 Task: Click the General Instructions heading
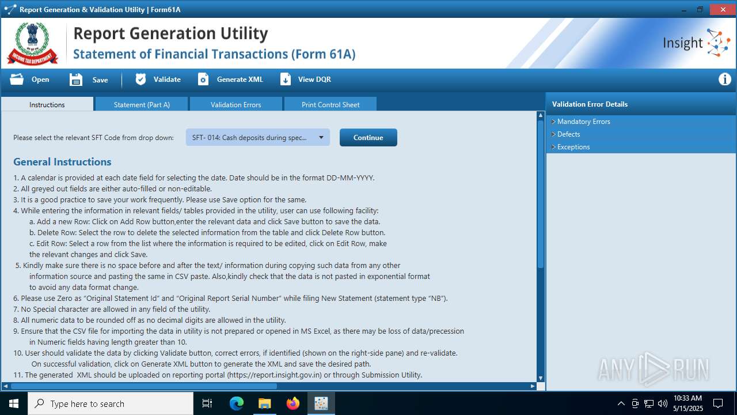point(62,162)
